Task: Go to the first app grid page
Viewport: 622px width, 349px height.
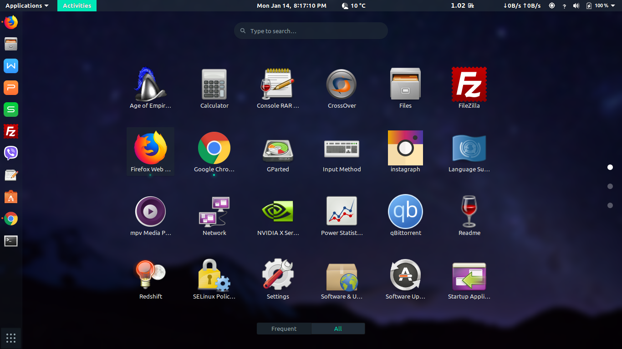Action: (610, 167)
